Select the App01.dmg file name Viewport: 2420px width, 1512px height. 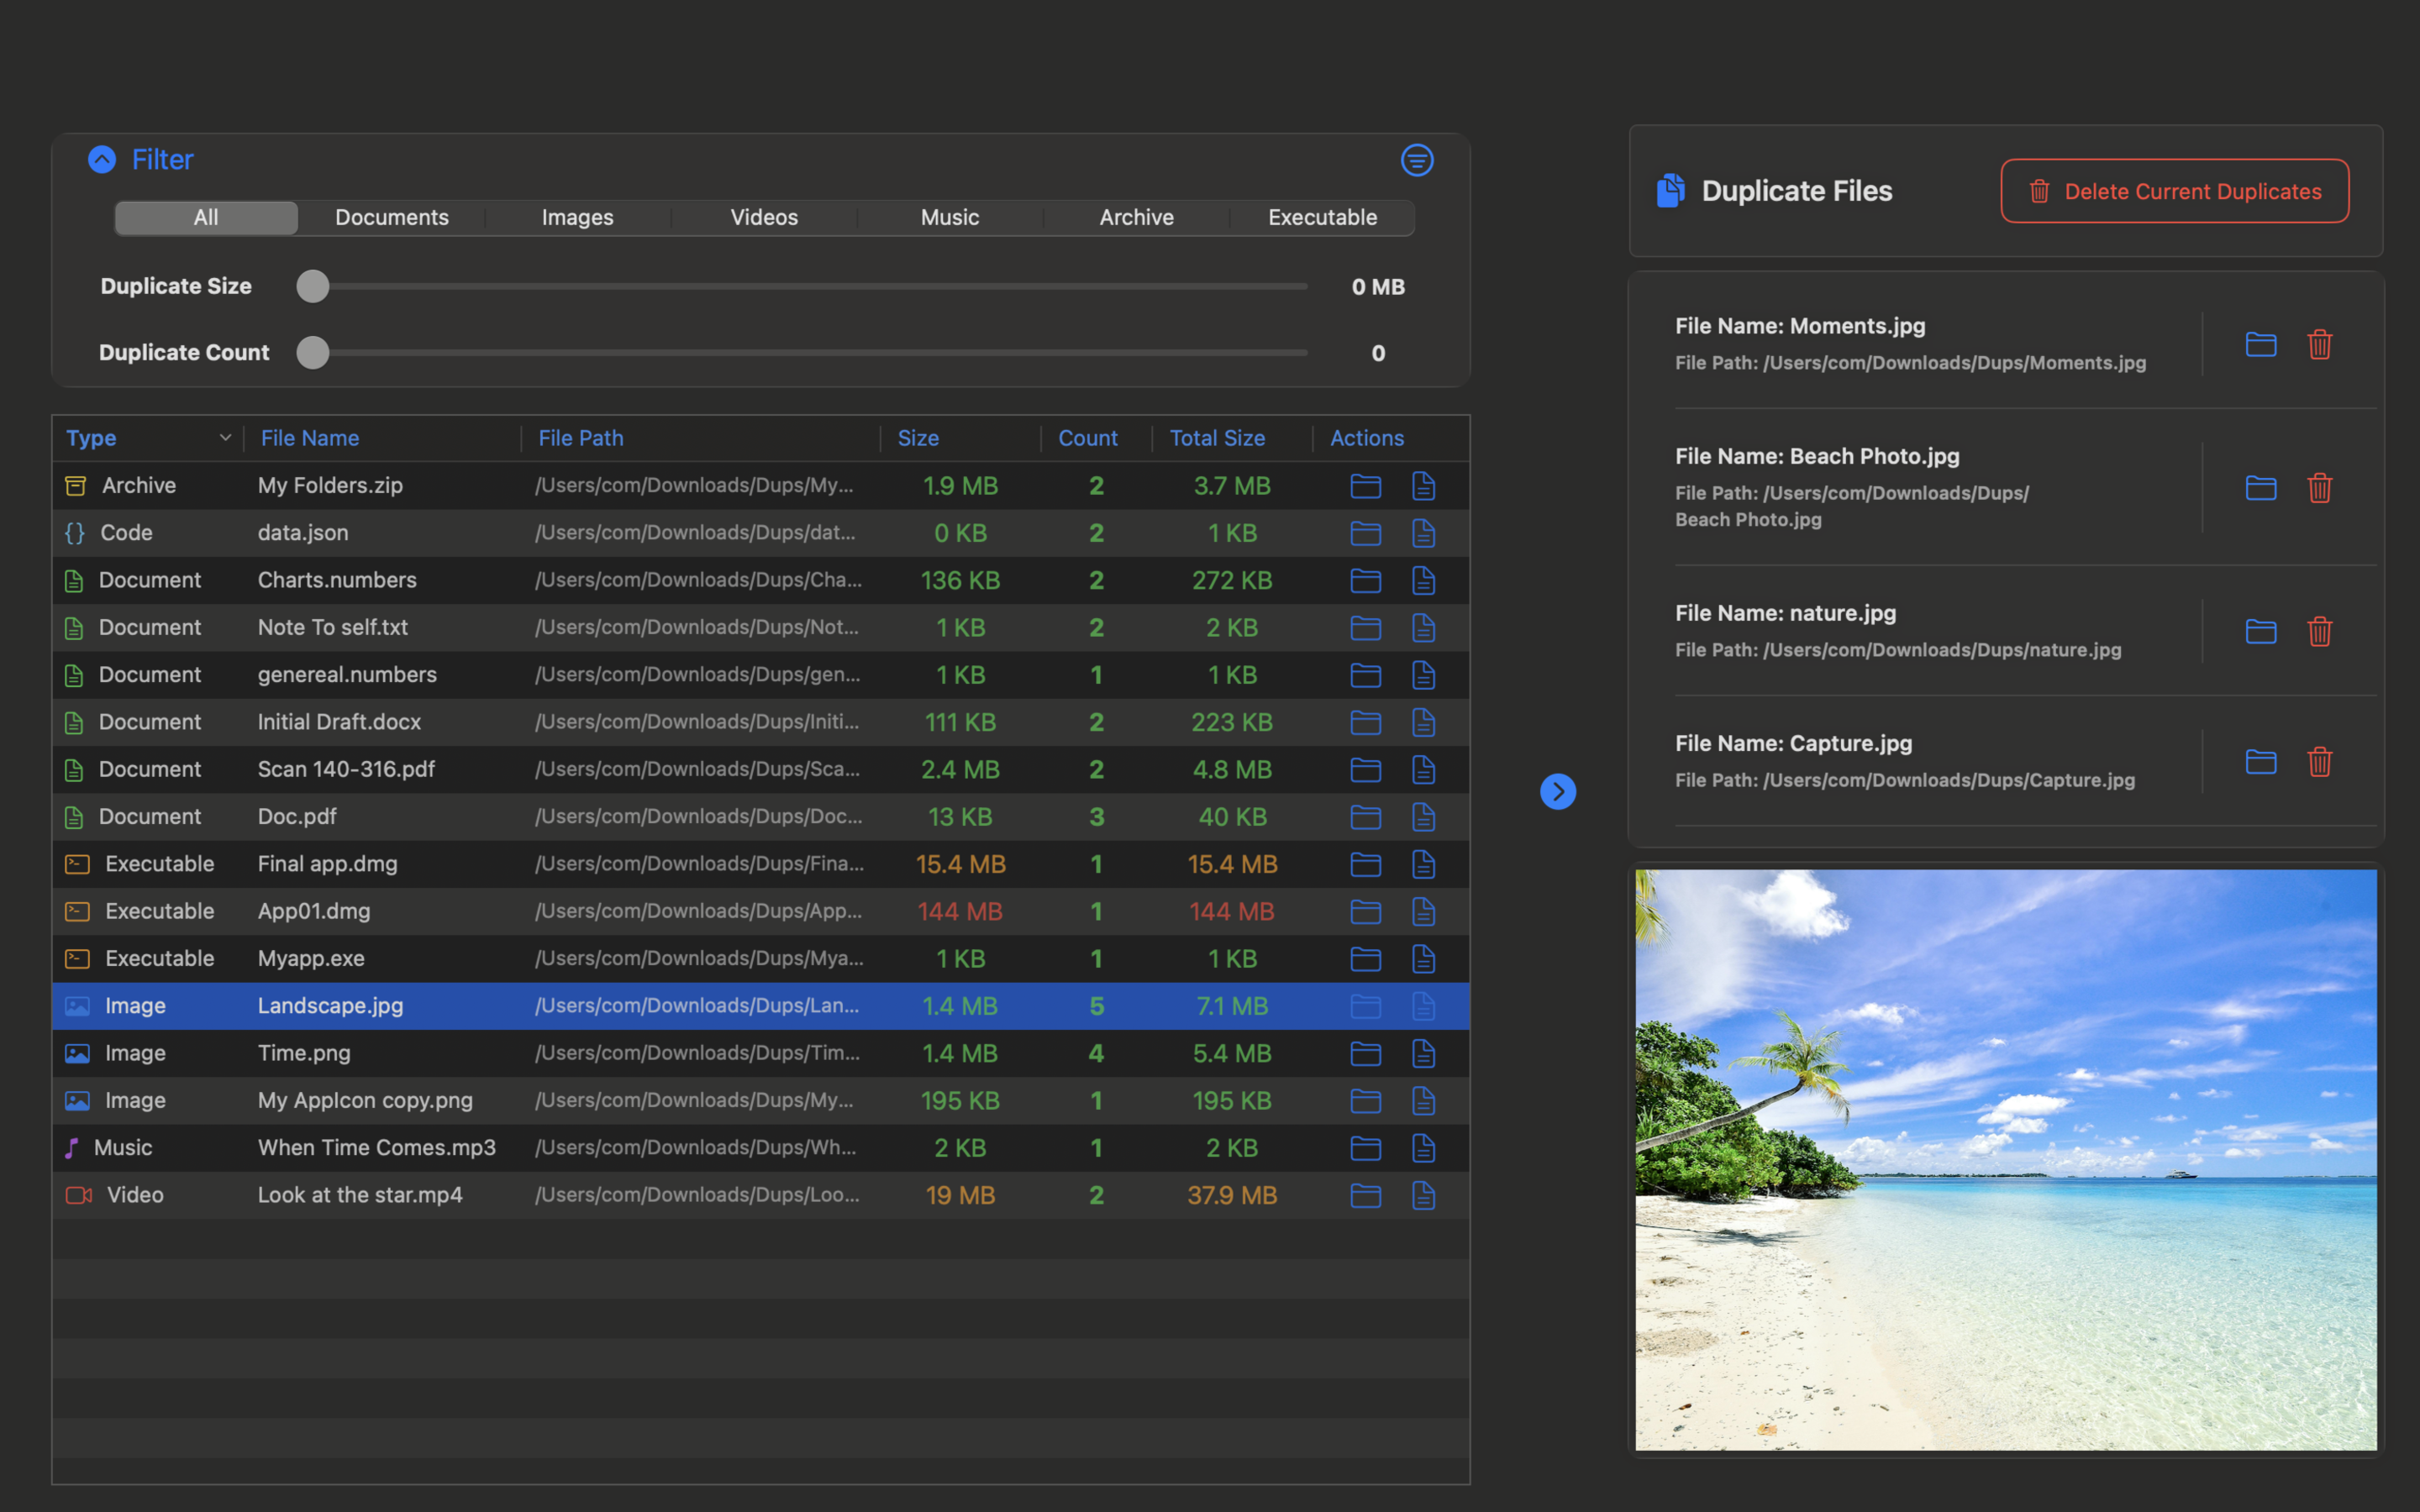coord(314,911)
